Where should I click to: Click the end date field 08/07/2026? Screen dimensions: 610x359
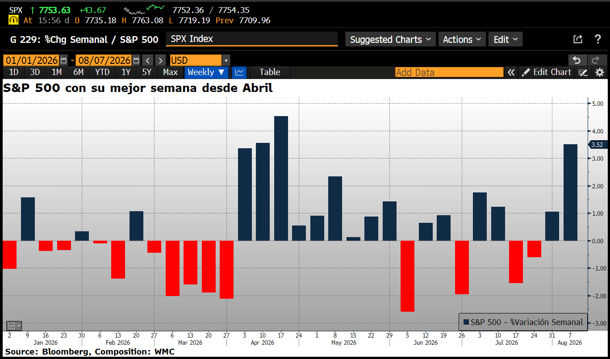[x=104, y=60]
